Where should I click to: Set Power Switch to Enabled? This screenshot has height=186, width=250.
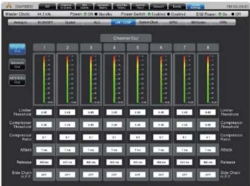pos(149,14)
